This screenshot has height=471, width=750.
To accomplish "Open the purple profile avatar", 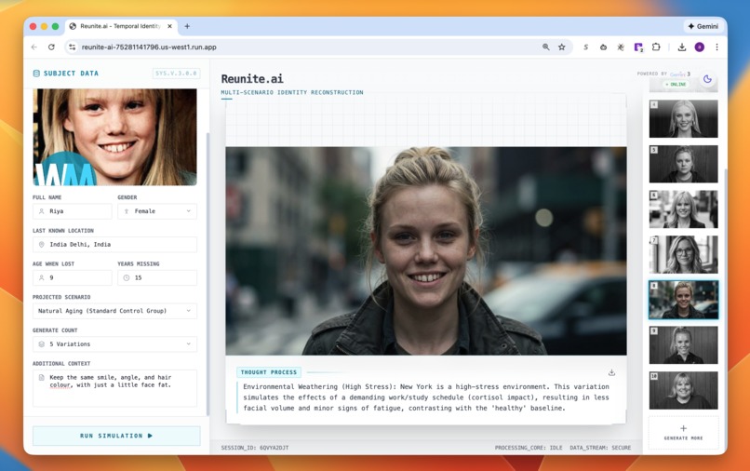I will pyautogui.click(x=700, y=47).
